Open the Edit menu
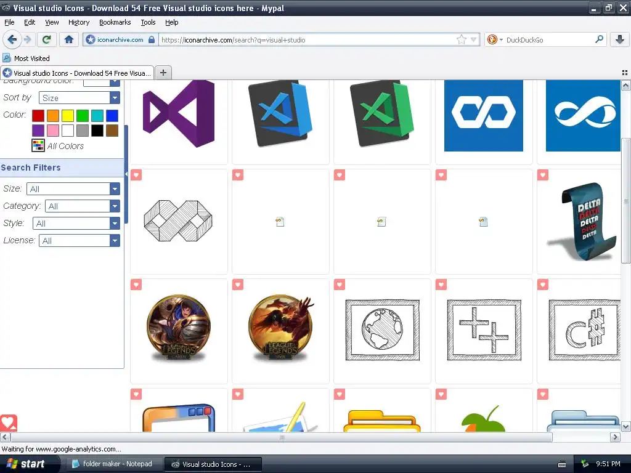Image resolution: width=631 pixels, height=473 pixels. (30, 22)
